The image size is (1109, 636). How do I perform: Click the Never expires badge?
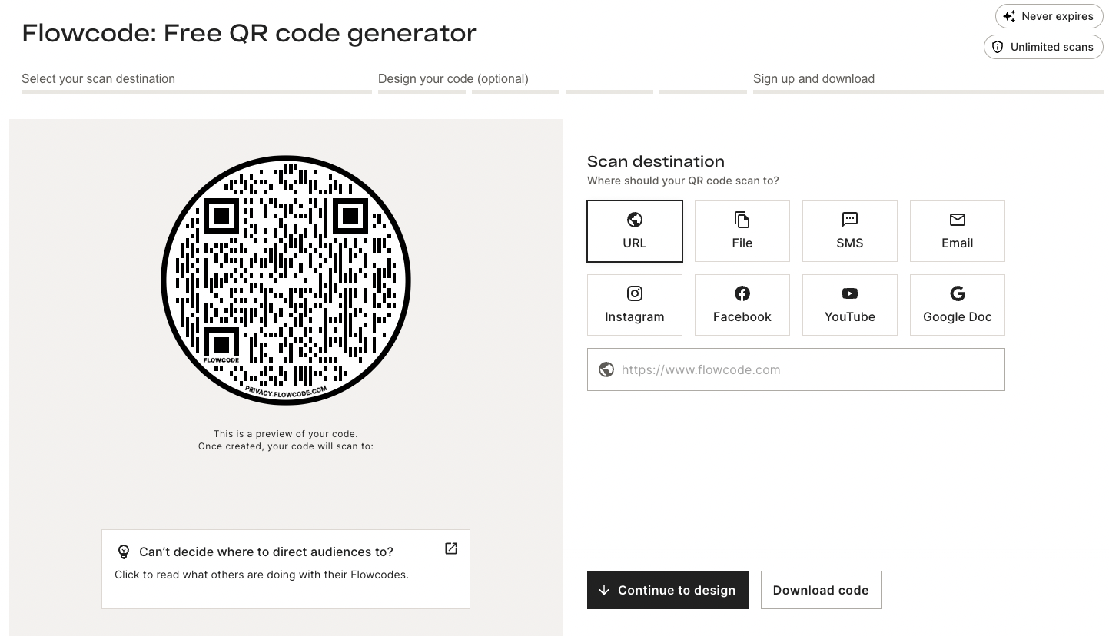(1049, 16)
